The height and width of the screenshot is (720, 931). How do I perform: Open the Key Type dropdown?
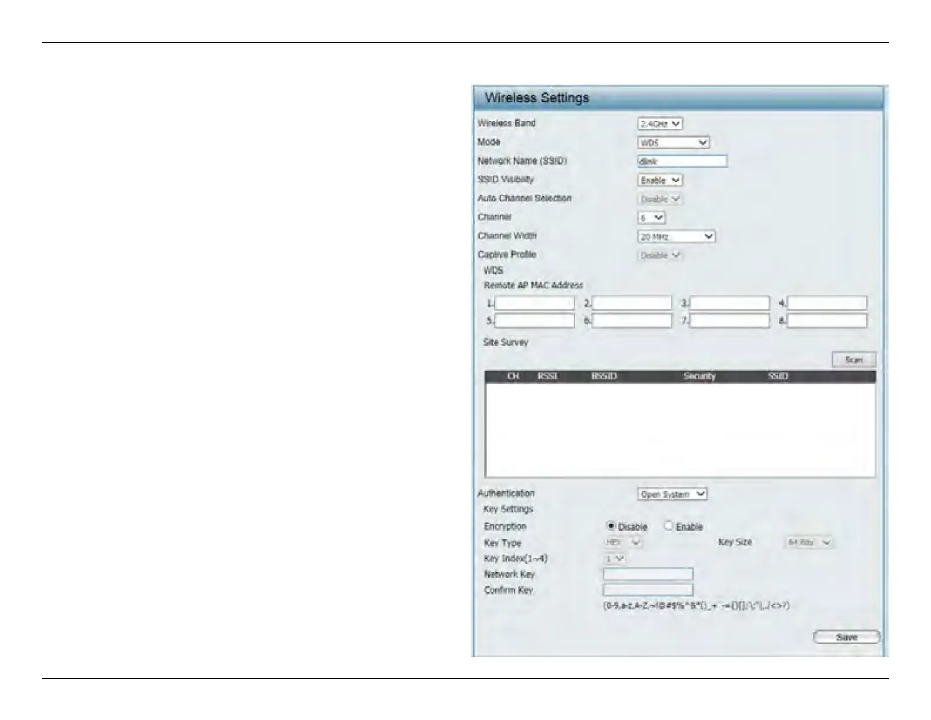point(623,542)
